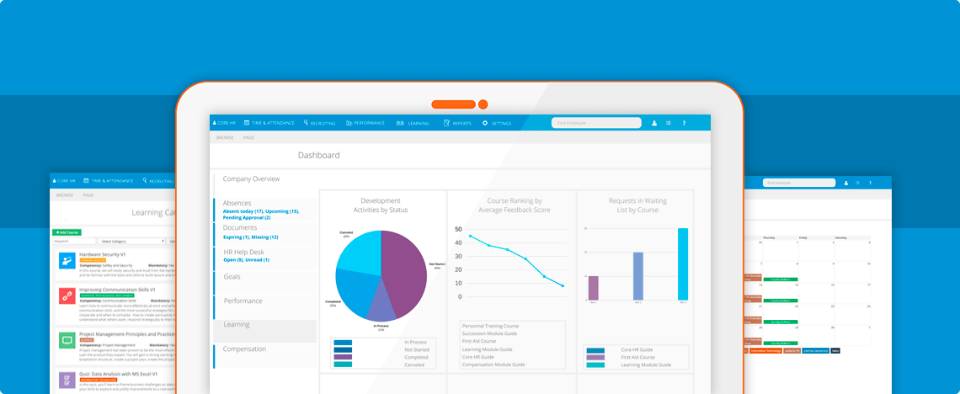The width and height of the screenshot is (960, 394).
Task: Click the Completed legend purple swatch
Action: pos(343,357)
